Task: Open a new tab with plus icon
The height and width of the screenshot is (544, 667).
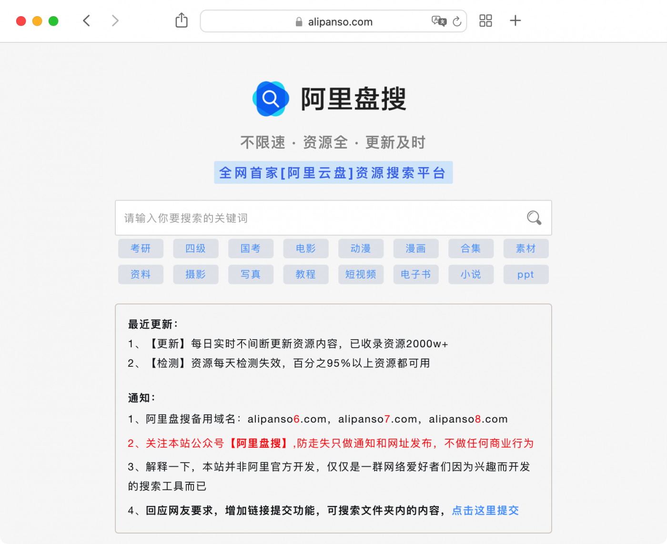Action: pos(515,20)
